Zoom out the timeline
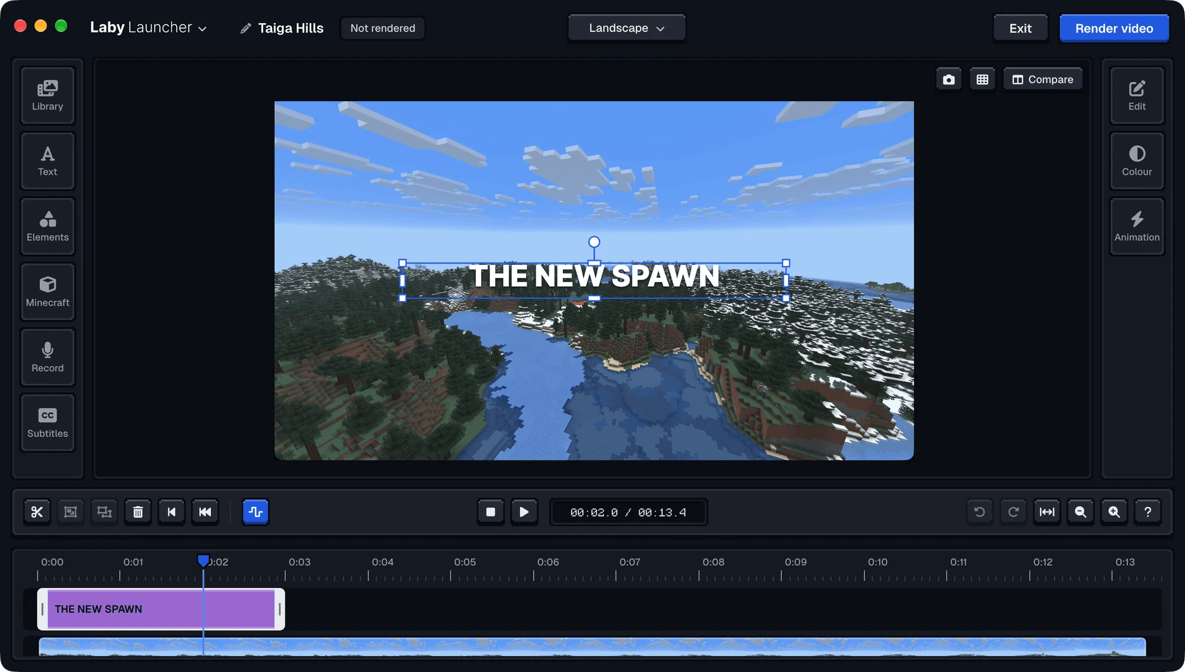This screenshot has width=1185, height=672. tap(1080, 512)
